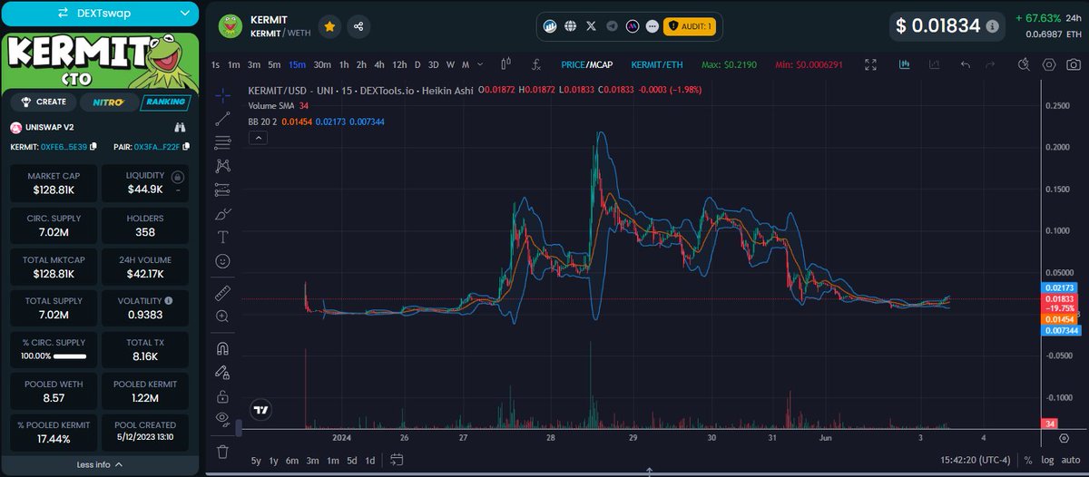This screenshot has height=477, width=1089.
Task: Undo the last chart action
Action: pyautogui.click(x=965, y=64)
